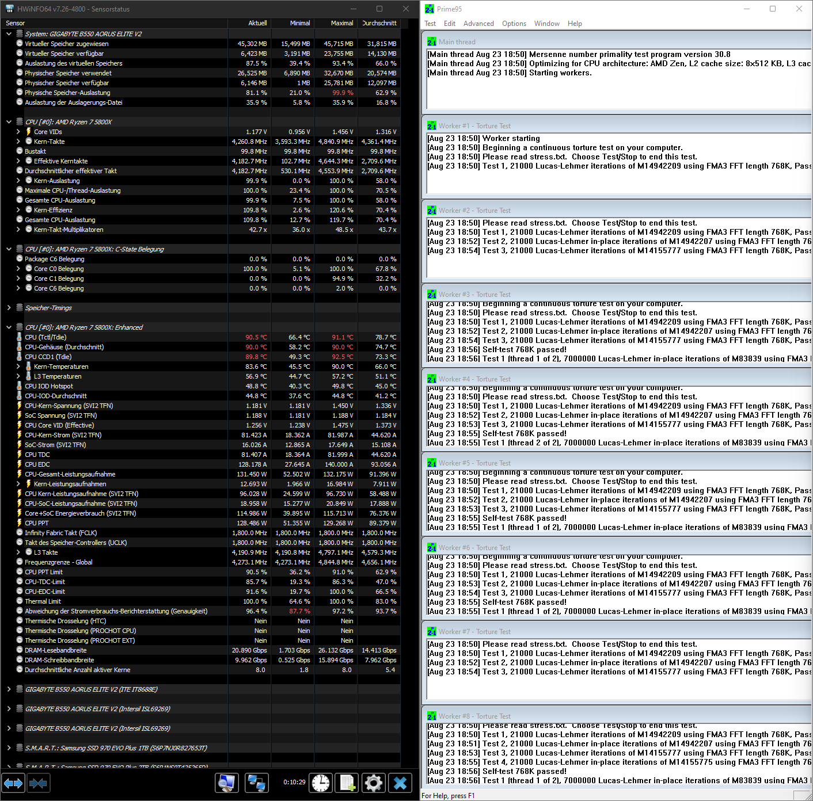The image size is (813, 801).
Task: Select the Frequenzgrenze - Global row
Action: [201, 562]
